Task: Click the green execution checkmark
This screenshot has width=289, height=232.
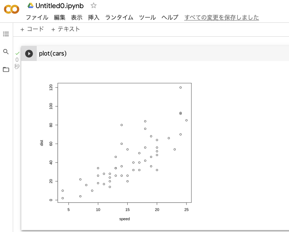Action: [x=17, y=53]
